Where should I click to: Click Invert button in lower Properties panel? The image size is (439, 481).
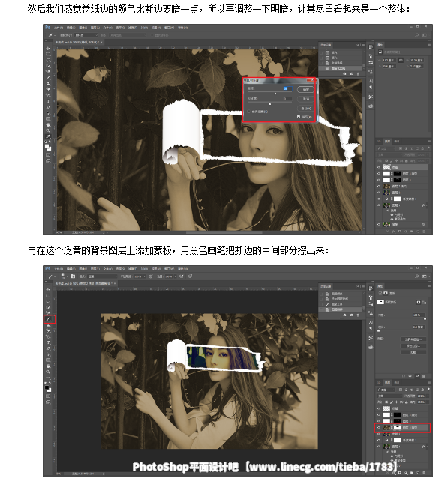[413, 352]
